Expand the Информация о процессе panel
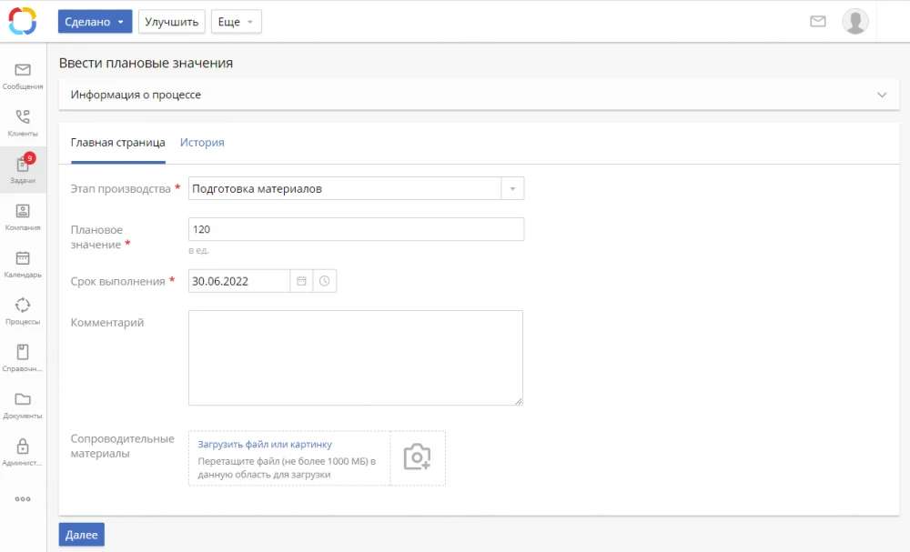The image size is (910, 552). [881, 95]
